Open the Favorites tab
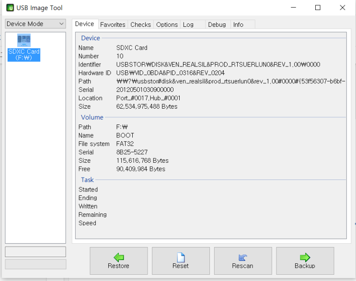 tap(113, 24)
